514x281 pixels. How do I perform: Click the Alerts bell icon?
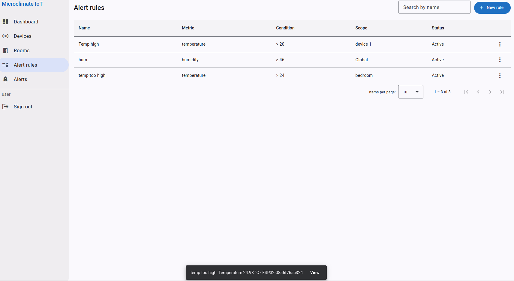[5, 79]
